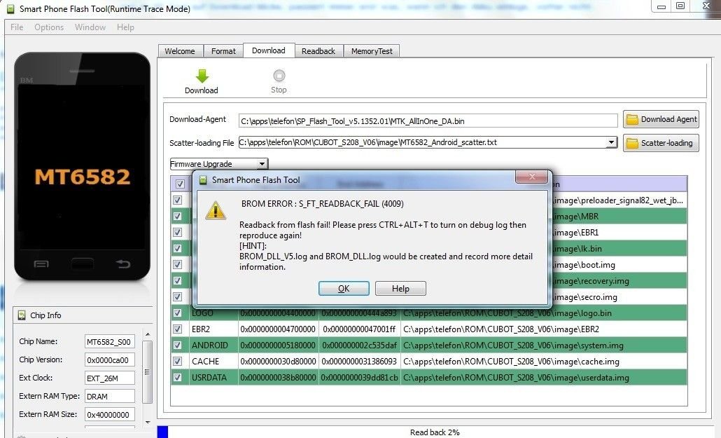The image size is (721, 438).
Task: Uncheck the MBR image row checkbox
Action: 178,217
